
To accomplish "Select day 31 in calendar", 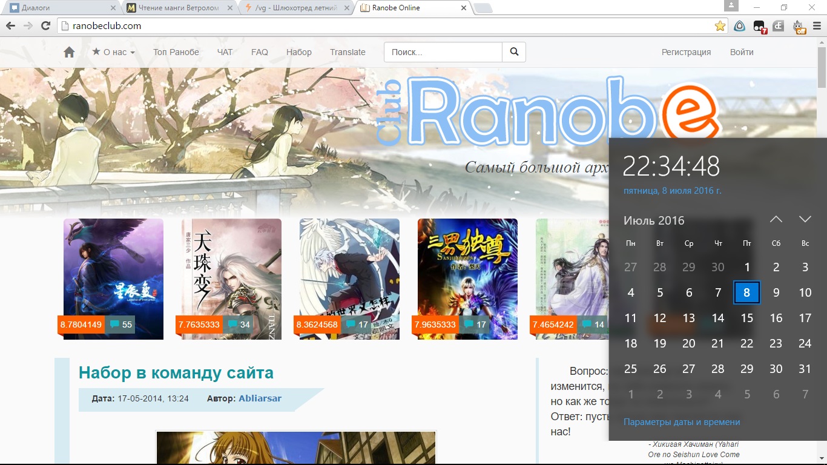I will 805,369.
